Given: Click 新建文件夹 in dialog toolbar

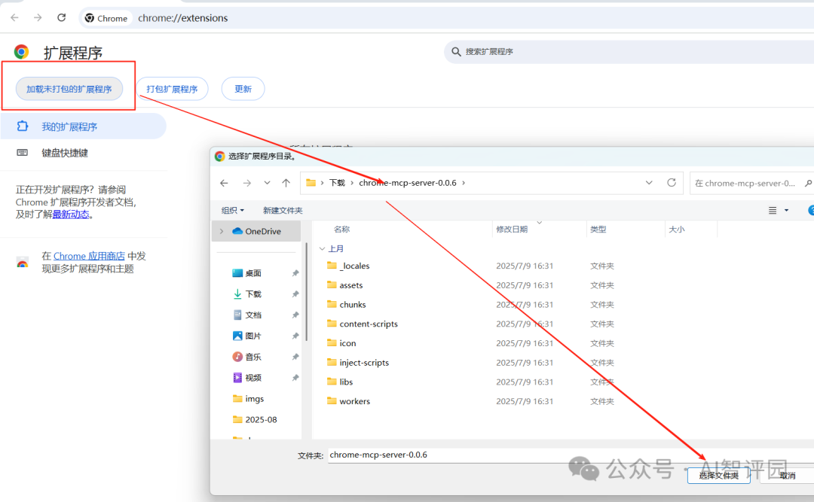Looking at the screenshot, I should [283, 210].
